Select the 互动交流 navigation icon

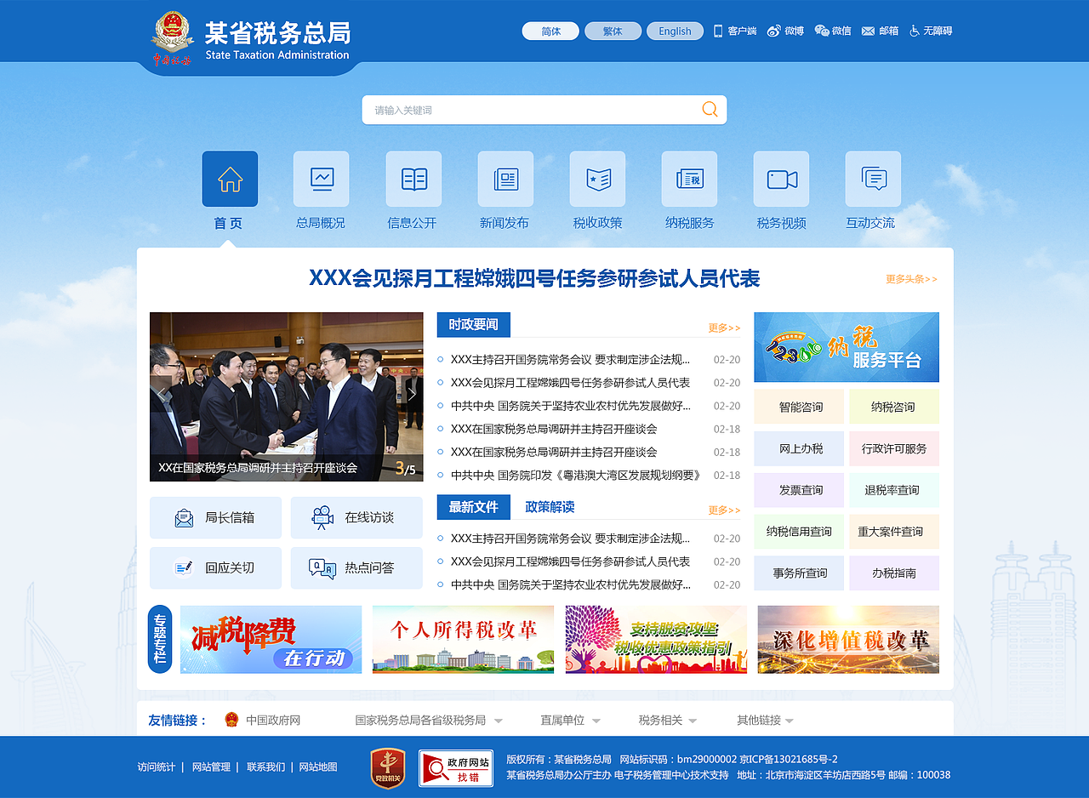(x=873, y=179)
